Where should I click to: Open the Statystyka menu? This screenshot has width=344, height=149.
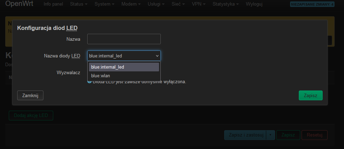(226, 4)
